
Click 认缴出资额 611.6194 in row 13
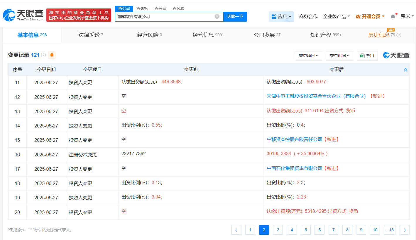click(x=311, y=110)
